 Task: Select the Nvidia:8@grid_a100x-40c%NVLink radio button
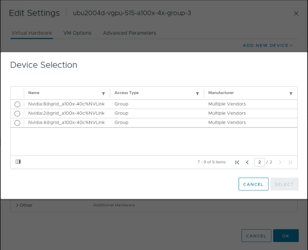[x=17, y=104]
